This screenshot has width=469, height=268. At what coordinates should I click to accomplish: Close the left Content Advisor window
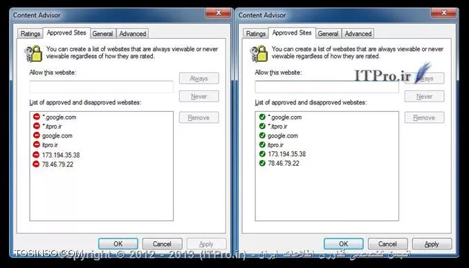pyautogui.click(x=219, y=12)
